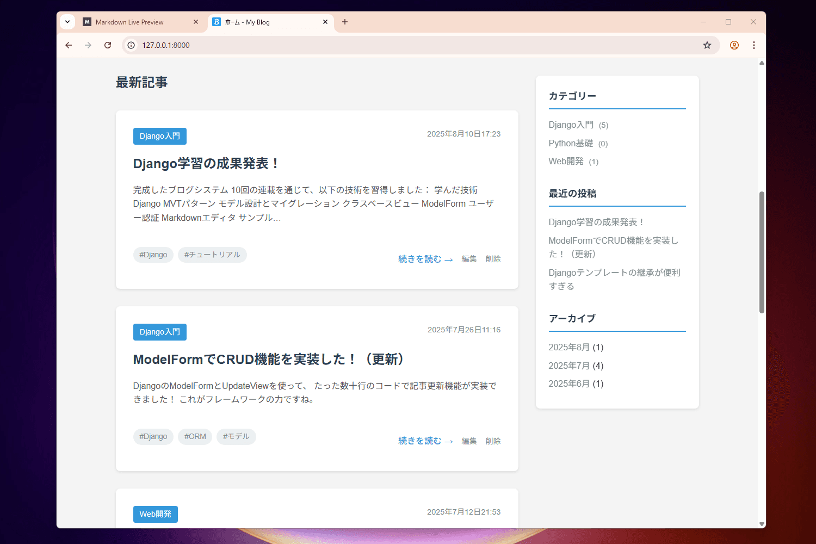The width and height of the screenshot is (816, 544).
Task: Open the browser profile icon
Action: click(x=734, y=45)
